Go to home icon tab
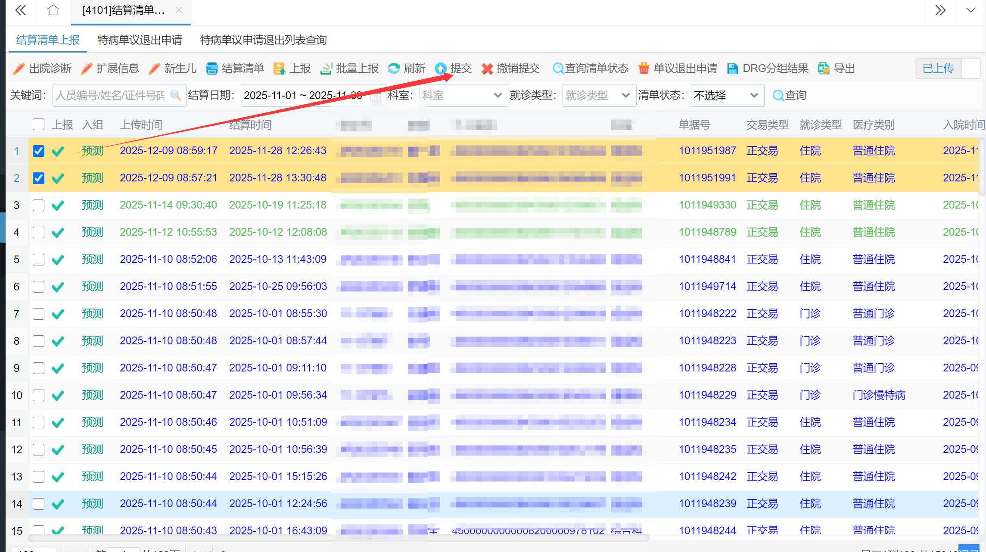Image resolution: width=986 pixels, height=552 pixels. pos(53,10)
